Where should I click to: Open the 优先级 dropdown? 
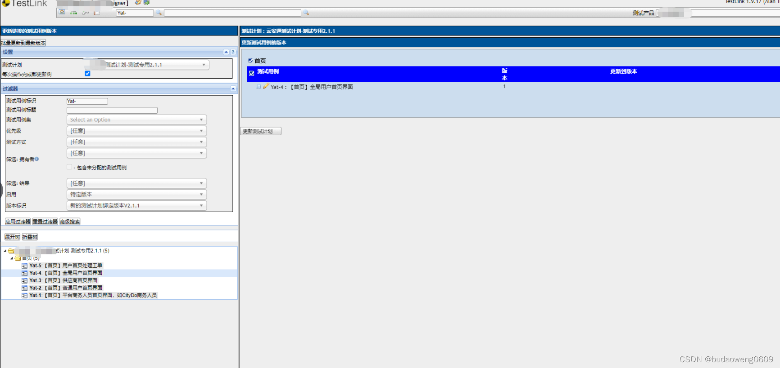[136, 131]
